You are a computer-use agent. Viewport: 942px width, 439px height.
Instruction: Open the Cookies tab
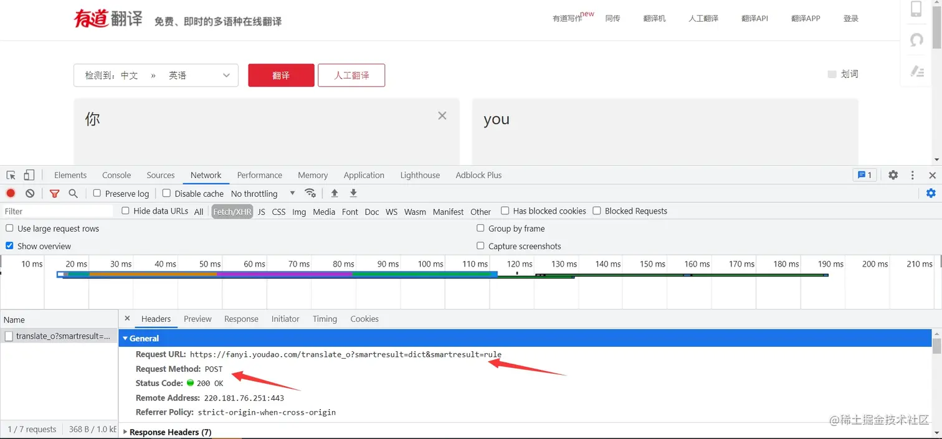click(364, 319)
